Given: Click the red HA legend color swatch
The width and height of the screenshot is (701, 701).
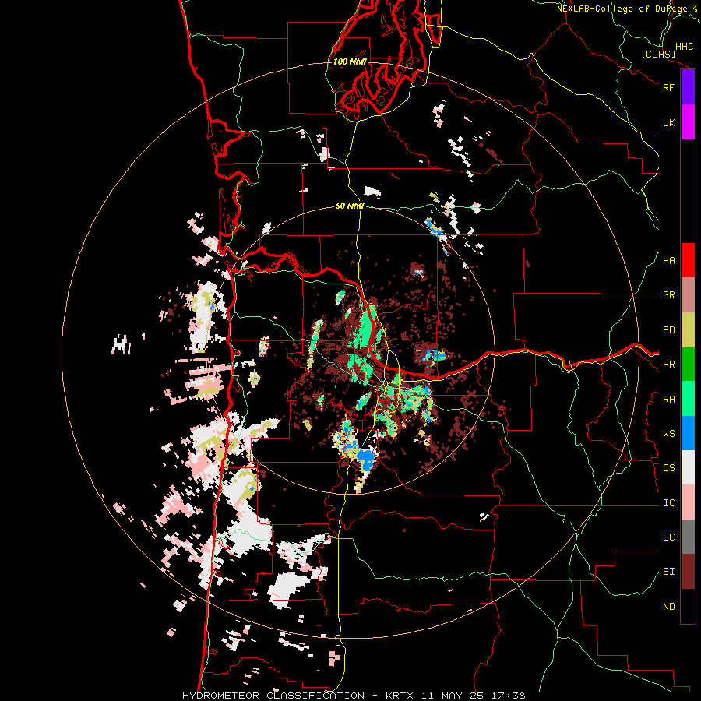Looking at the screenshot, I should pos(688,260).
